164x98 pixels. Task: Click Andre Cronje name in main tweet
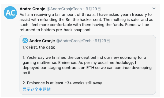point(32,9)
